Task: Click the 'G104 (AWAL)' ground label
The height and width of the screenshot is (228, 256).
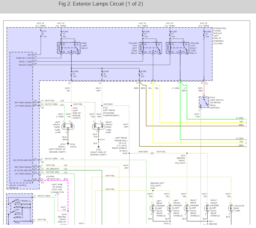Action: pos(73,145)
